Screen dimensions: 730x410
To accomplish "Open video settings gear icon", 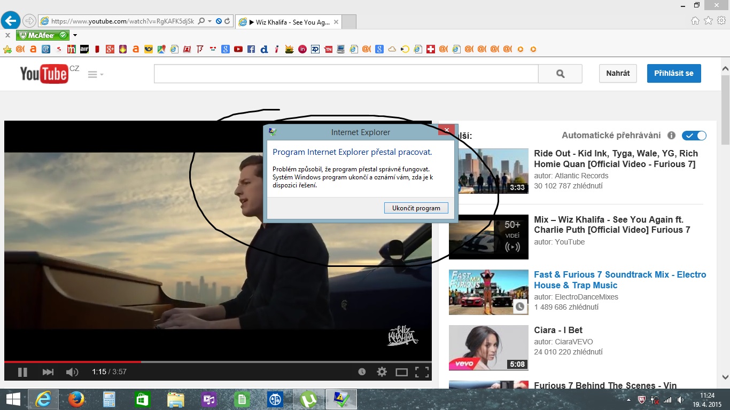I will click(382, 372).
